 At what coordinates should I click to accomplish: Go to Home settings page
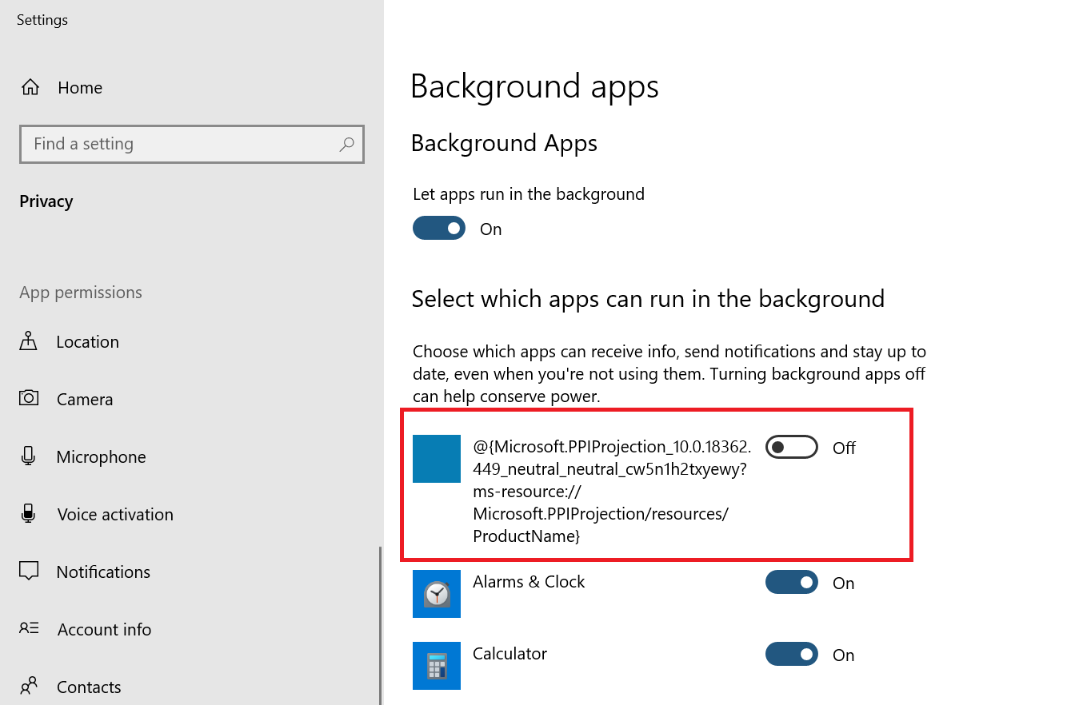(x=80, y=87)
